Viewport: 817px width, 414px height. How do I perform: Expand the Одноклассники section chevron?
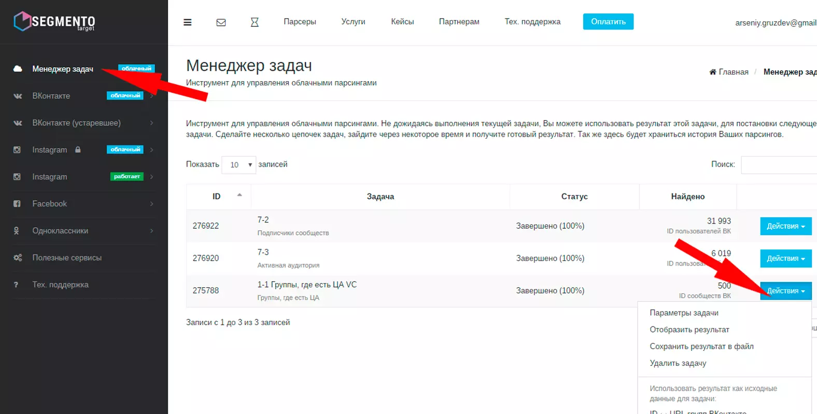click(151, 231)
